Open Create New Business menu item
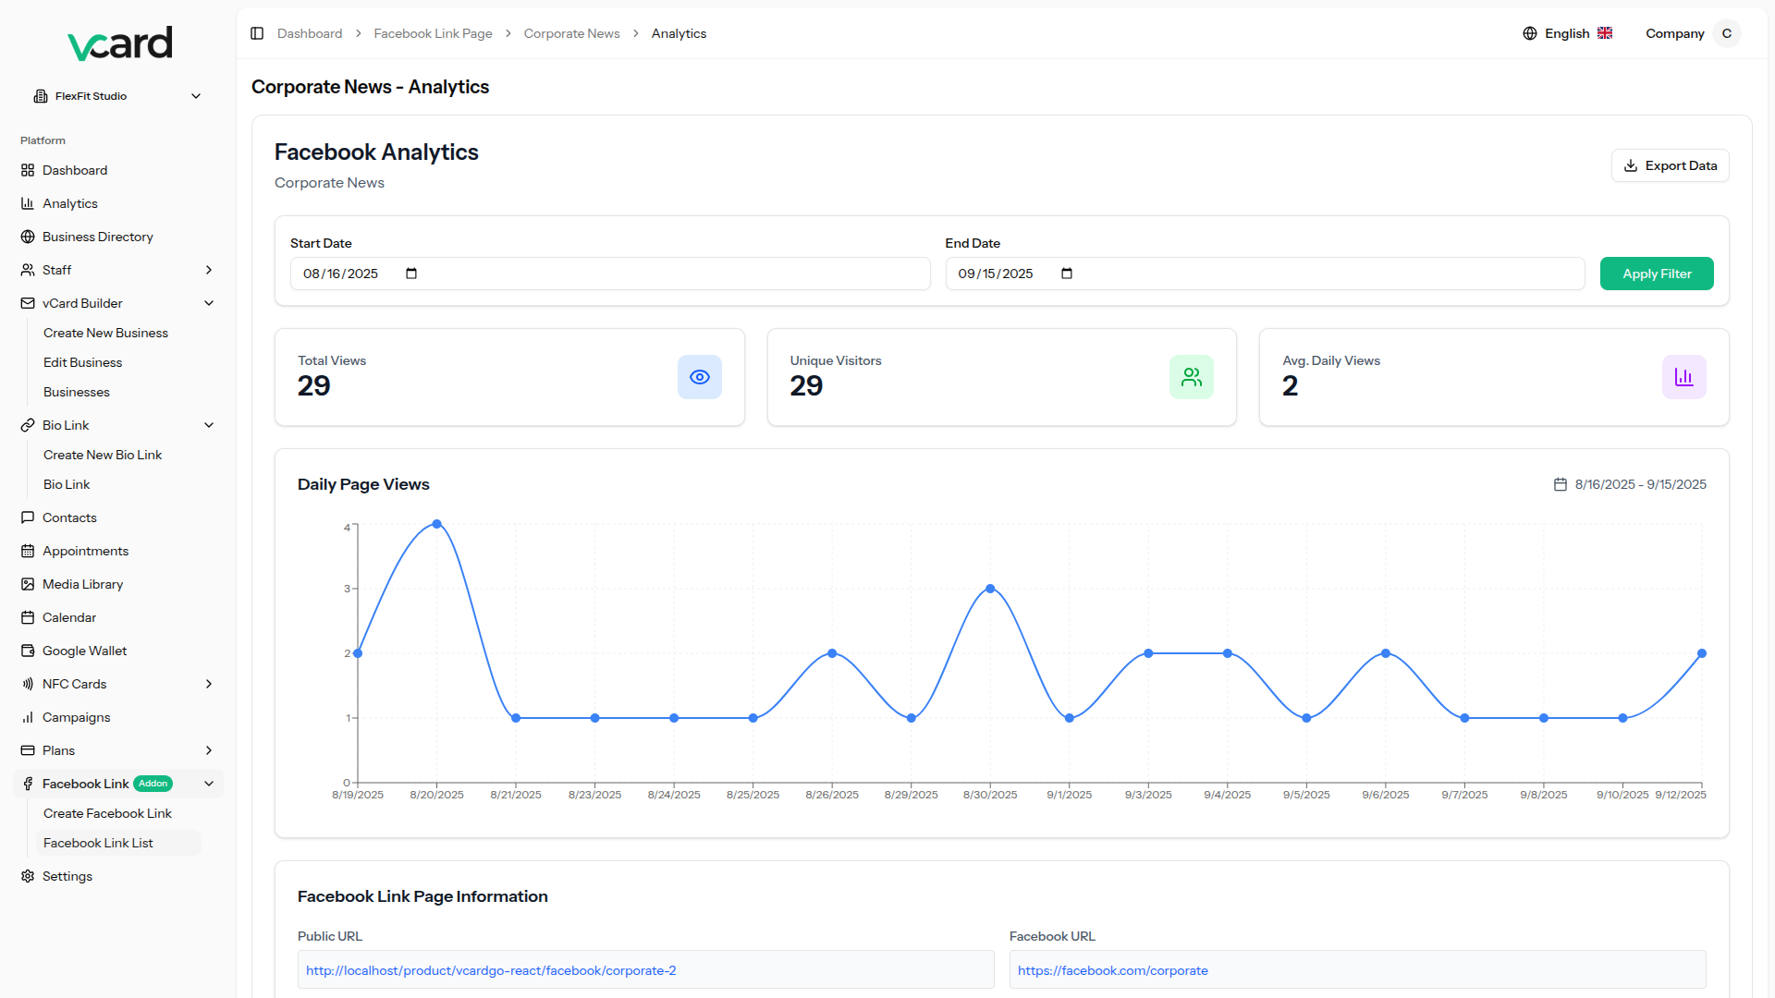Viewport: 1775px width, 998px height. pos(105,333)
